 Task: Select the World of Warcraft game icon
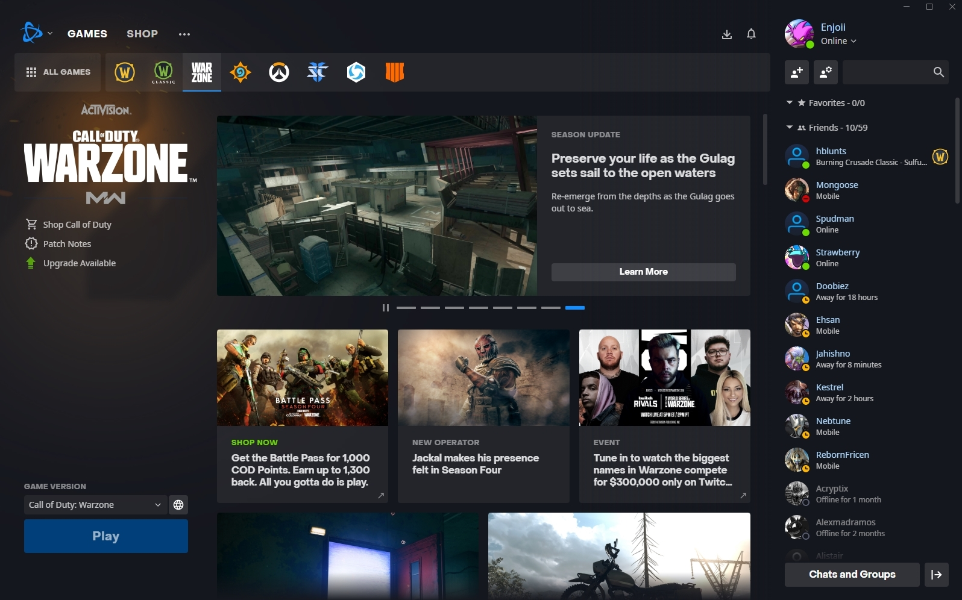(125, 72)
